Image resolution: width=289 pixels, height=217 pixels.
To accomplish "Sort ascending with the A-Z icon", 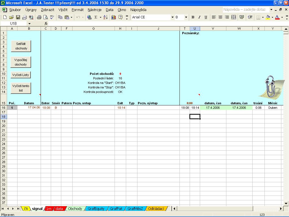I will 105,17.
